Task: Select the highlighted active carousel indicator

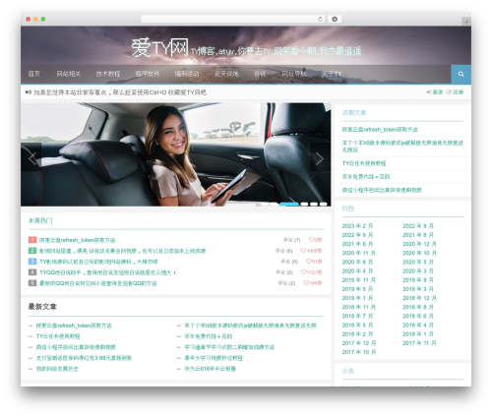Action: (289, 204)
